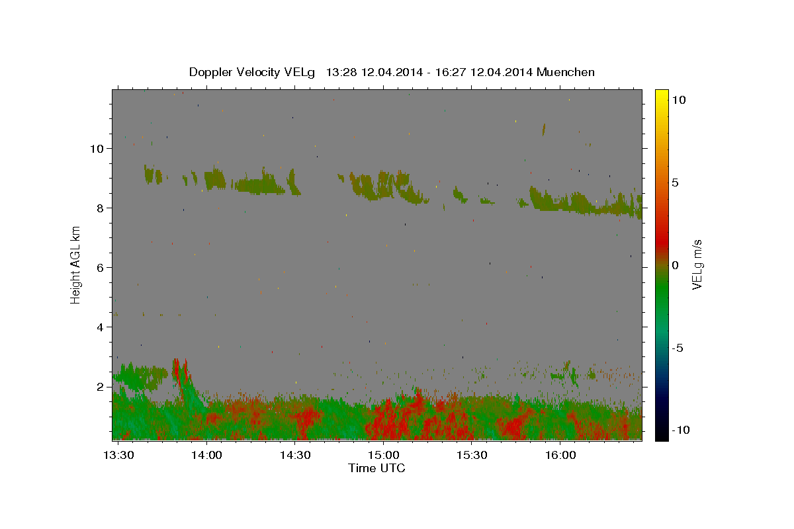Click the '16:00' time tick label
This screenshot has width=794, height=529.
coord(560,455)
